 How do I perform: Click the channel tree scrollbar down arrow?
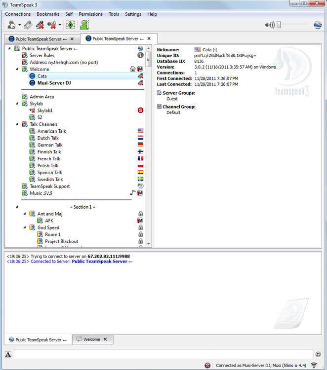click(x=149, y=244)
